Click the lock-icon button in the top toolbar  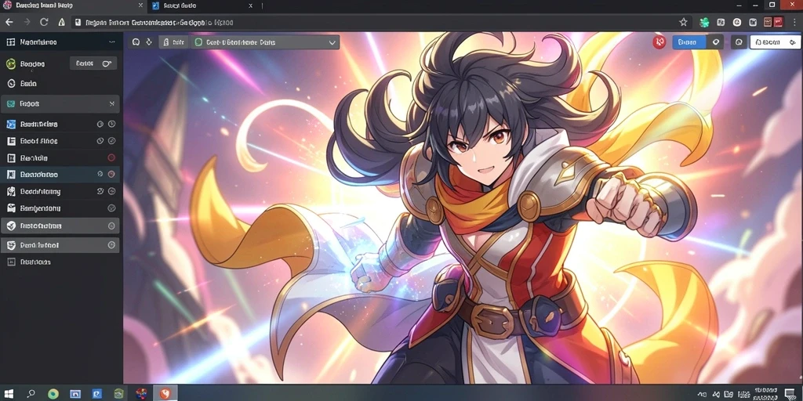point(173,42)
